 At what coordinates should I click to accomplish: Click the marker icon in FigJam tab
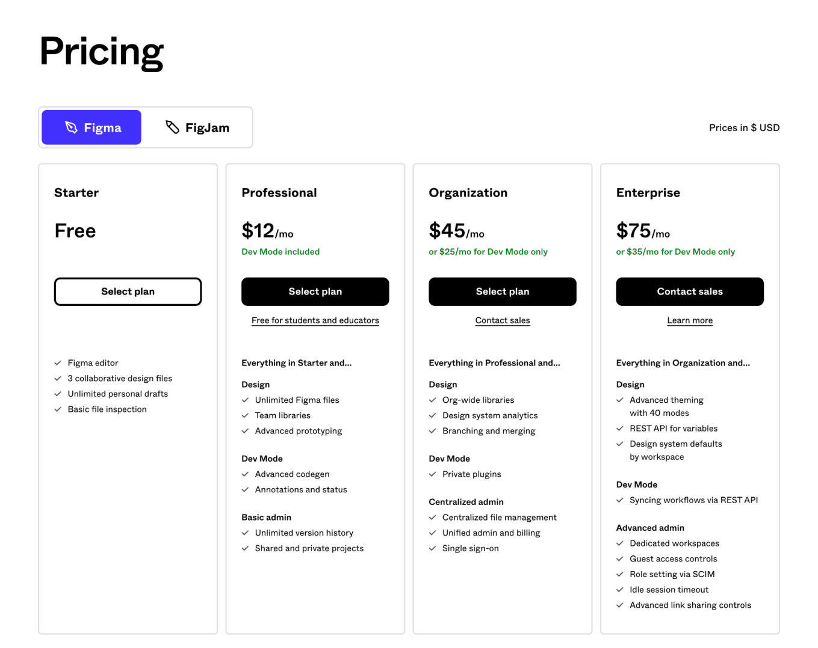tap(172, 127)
